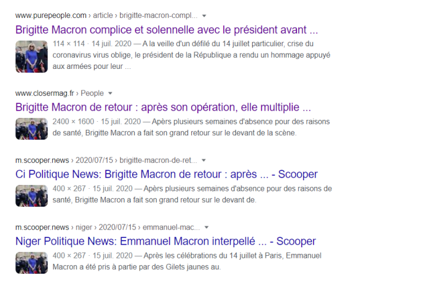Open the Niger Politique News result thumbnail
This screenshot has width=423, height=286.
click(x=31, y=262)
